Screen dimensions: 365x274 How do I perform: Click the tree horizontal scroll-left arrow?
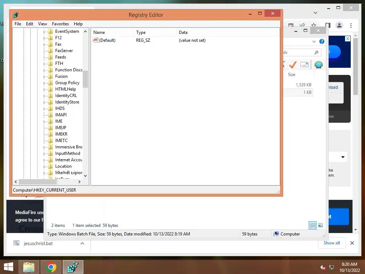[x=16, y=182]
